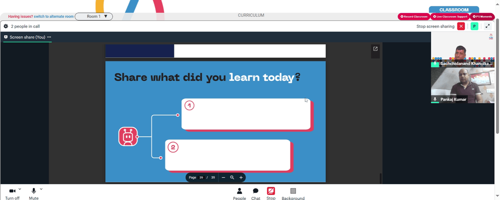
Task: Open call settings gear icon
Action: click(5, 26)
